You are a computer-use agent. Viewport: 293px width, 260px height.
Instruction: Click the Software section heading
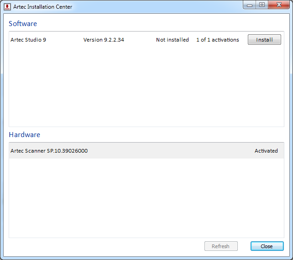click(23, 24)
